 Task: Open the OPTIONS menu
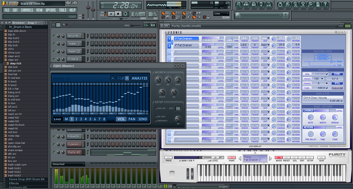[x=51, y=10]
